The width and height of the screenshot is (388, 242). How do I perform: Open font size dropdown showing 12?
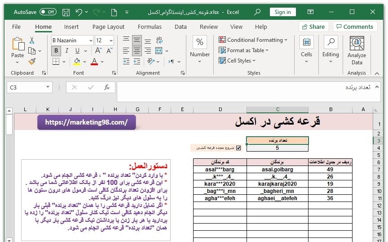point(111,40)
